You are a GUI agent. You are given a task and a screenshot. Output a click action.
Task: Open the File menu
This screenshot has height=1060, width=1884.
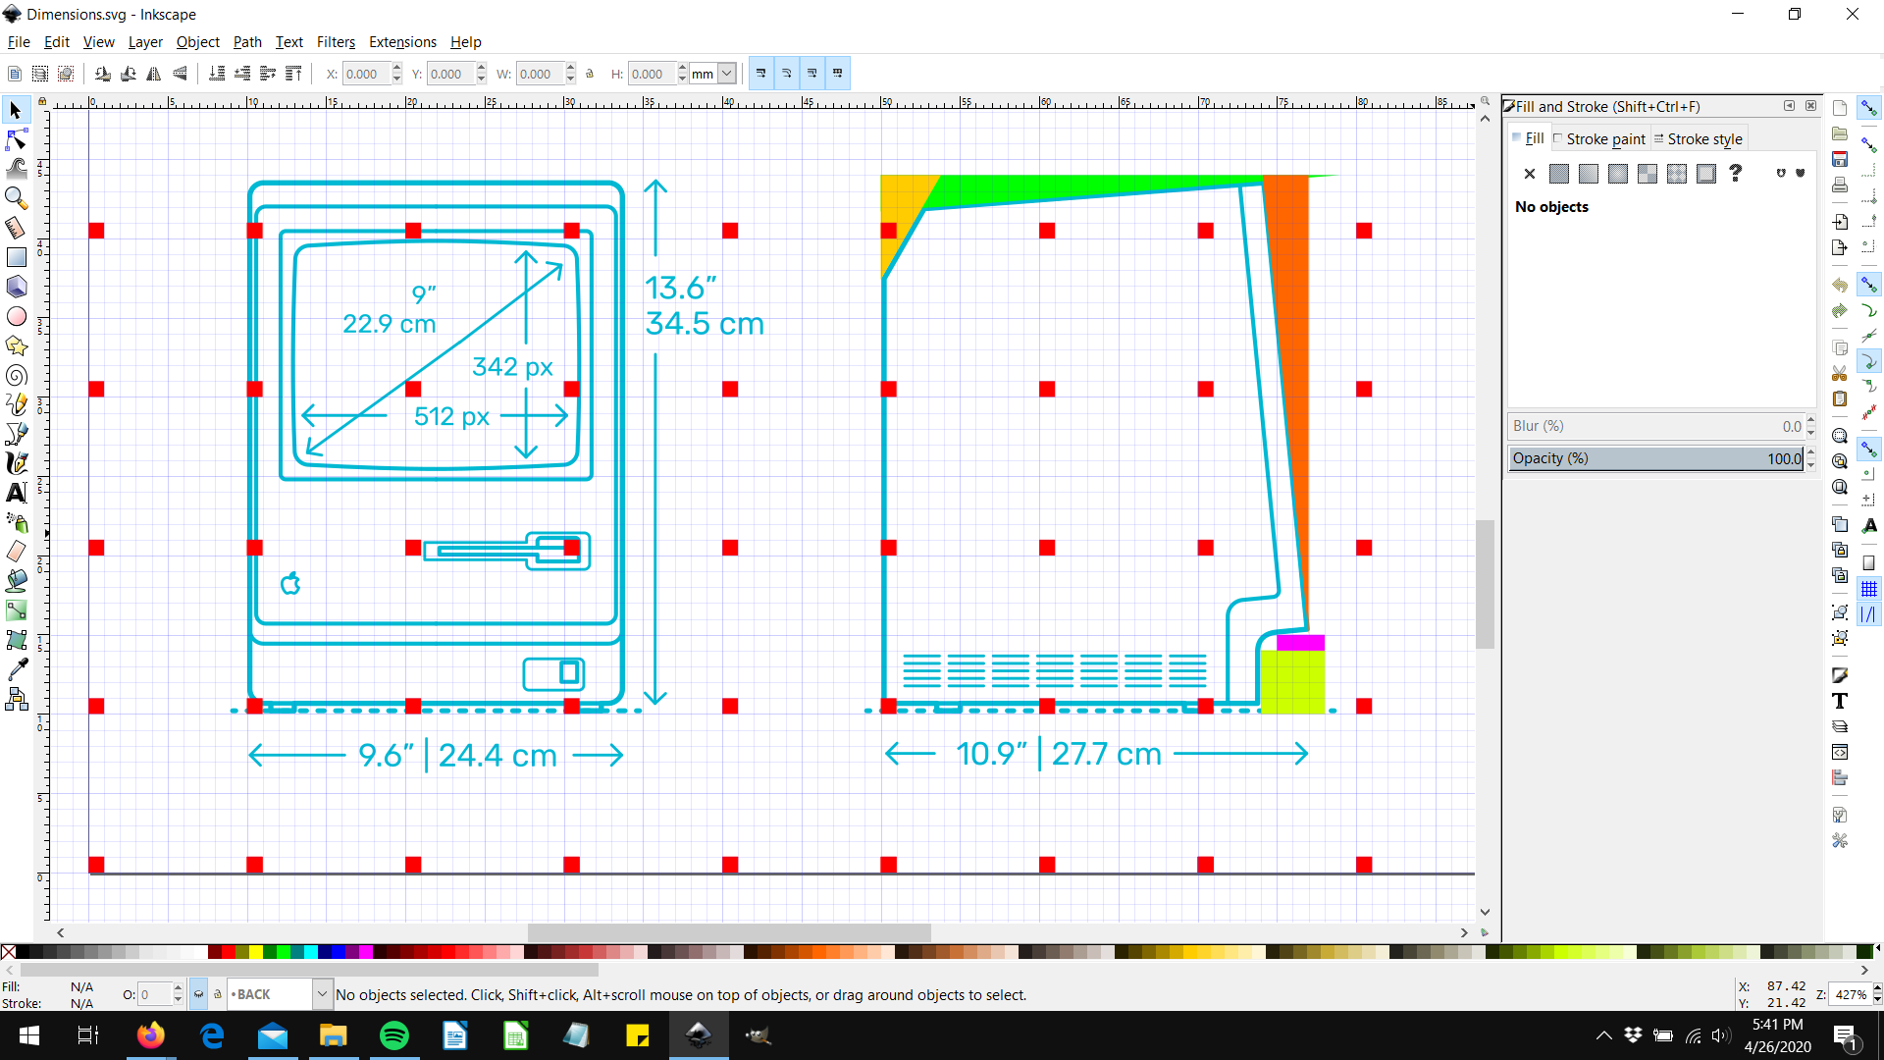coord(20,40)
